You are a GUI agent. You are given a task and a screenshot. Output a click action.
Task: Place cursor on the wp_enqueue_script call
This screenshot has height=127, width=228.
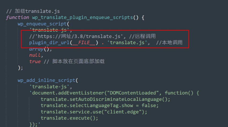click(x=42, y=24)
